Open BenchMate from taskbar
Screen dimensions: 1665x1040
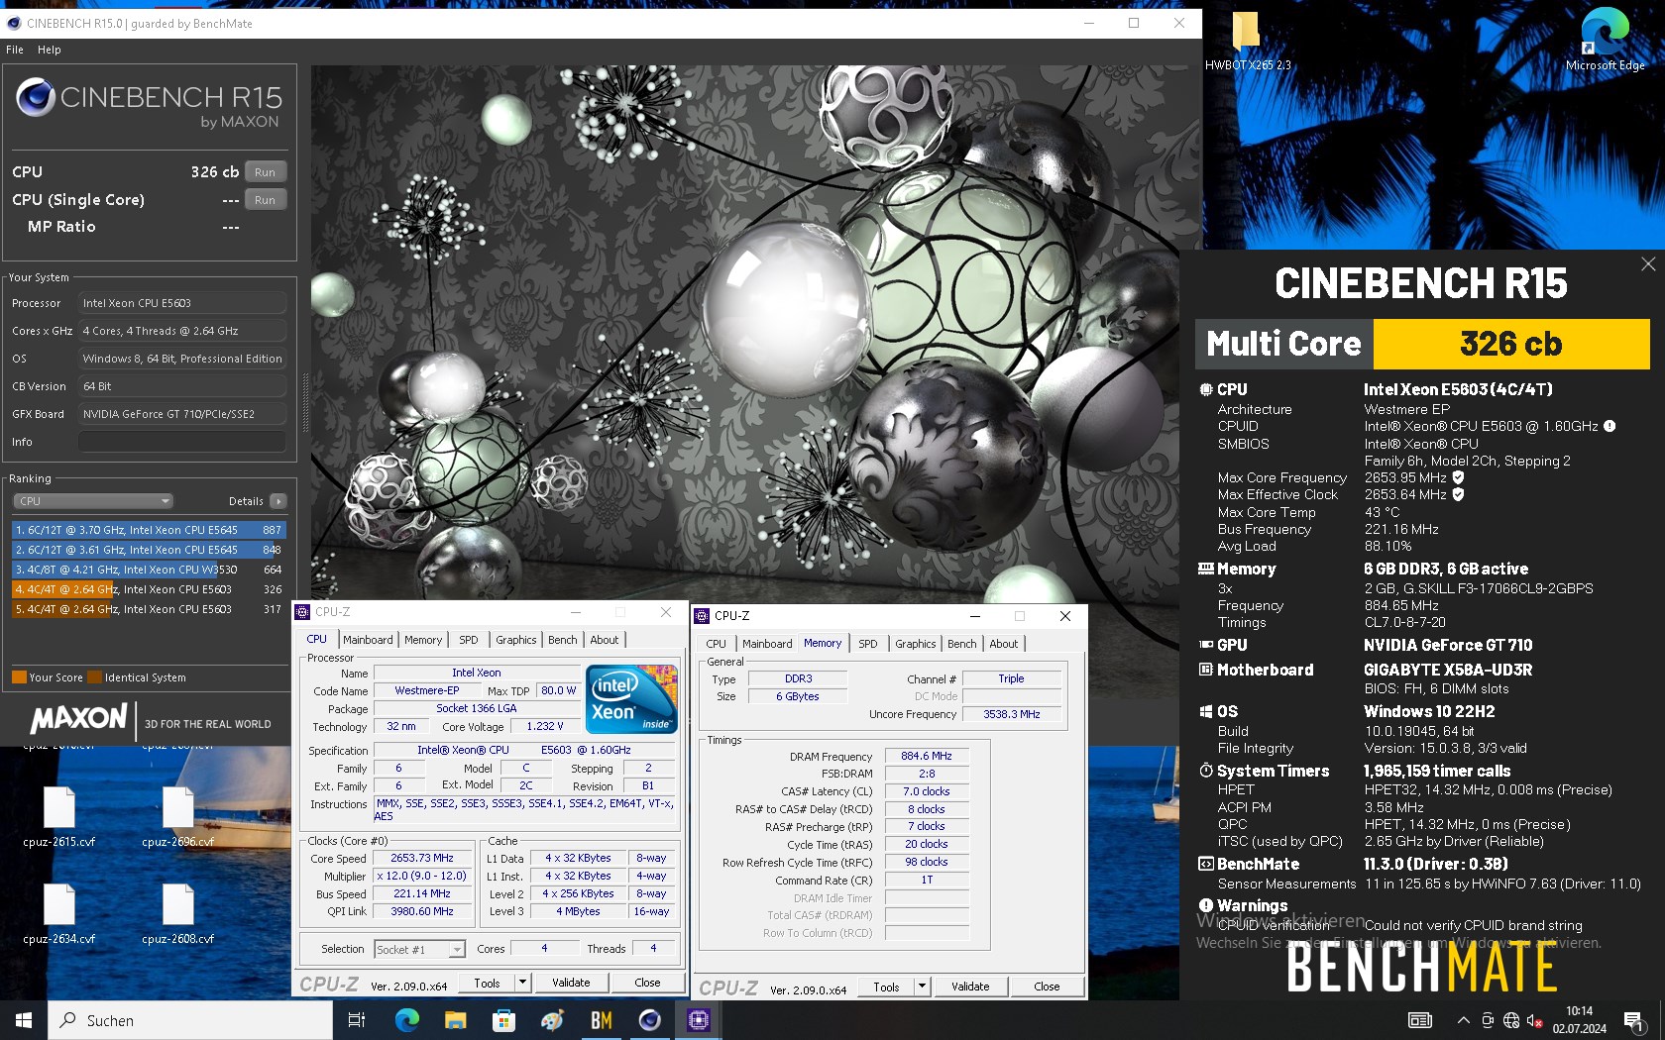[602, 1020]
